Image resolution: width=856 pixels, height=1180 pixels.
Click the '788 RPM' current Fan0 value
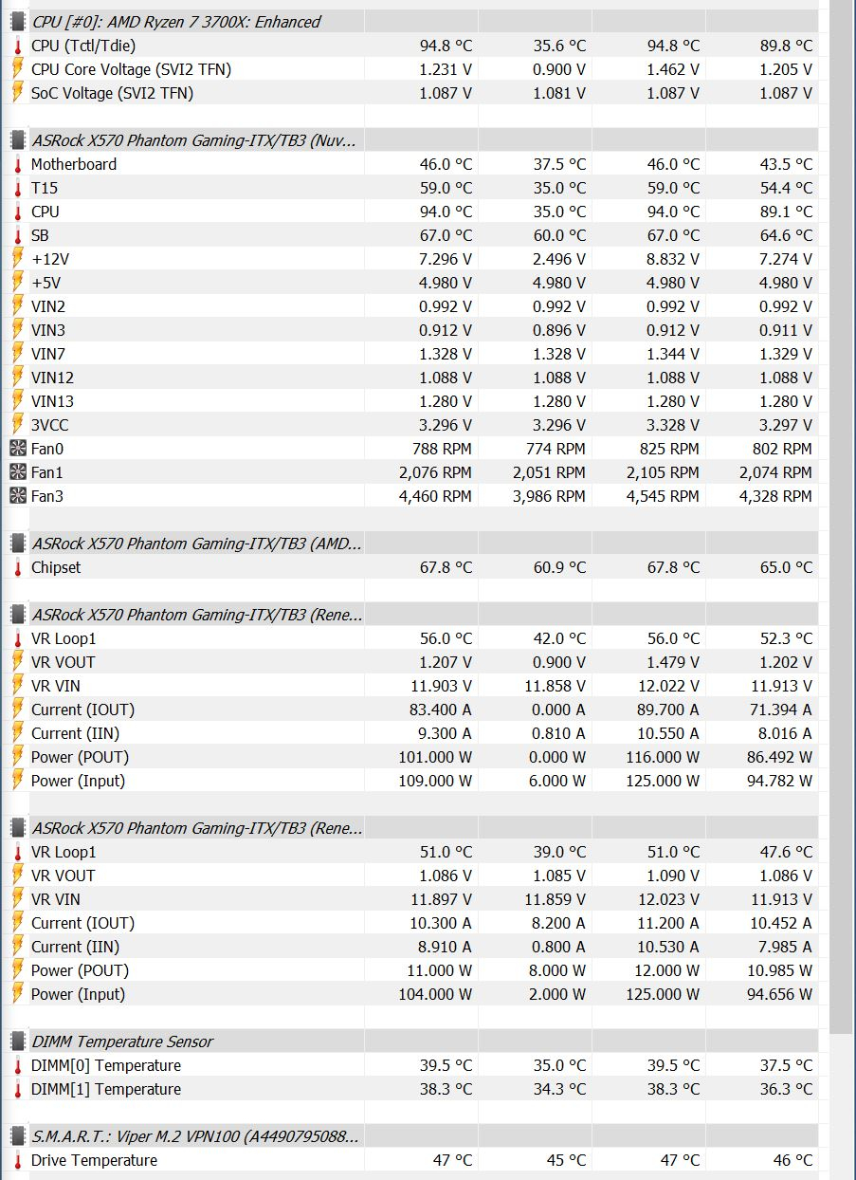[x=442, y=448]
